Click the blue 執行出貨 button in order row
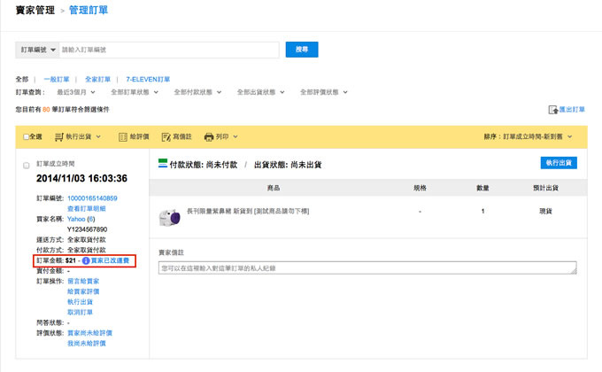The width and height of the screenshot is (602, 372). click(558, 163)
